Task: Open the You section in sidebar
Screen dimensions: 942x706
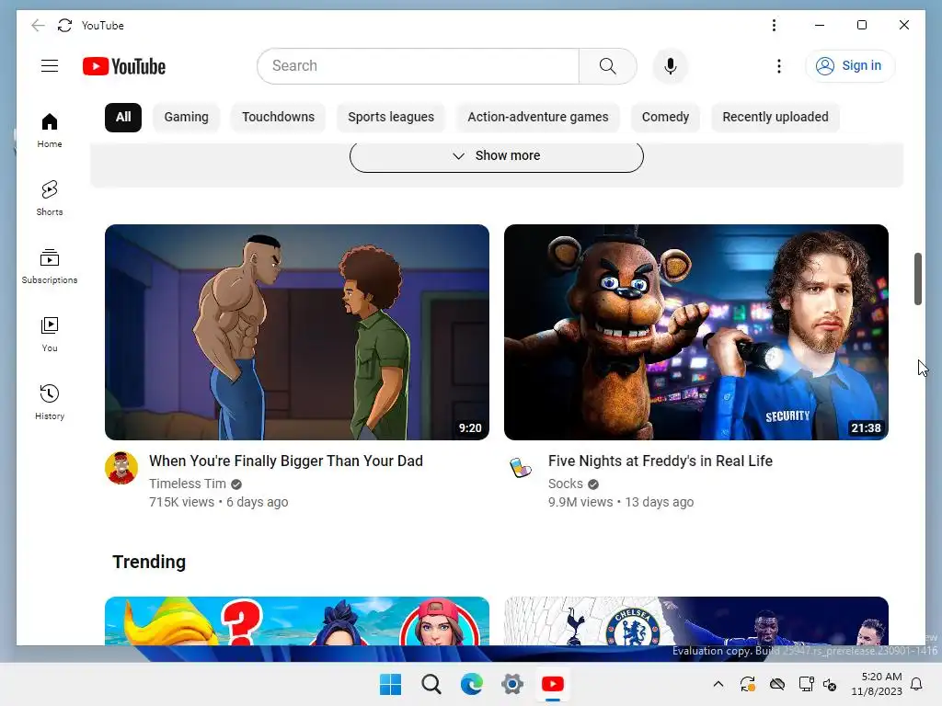Action: 50,334
